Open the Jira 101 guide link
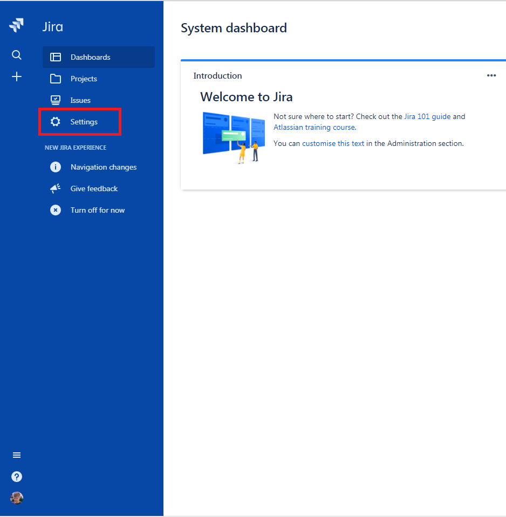Screen dimensions: 506x517 (427, 117)
